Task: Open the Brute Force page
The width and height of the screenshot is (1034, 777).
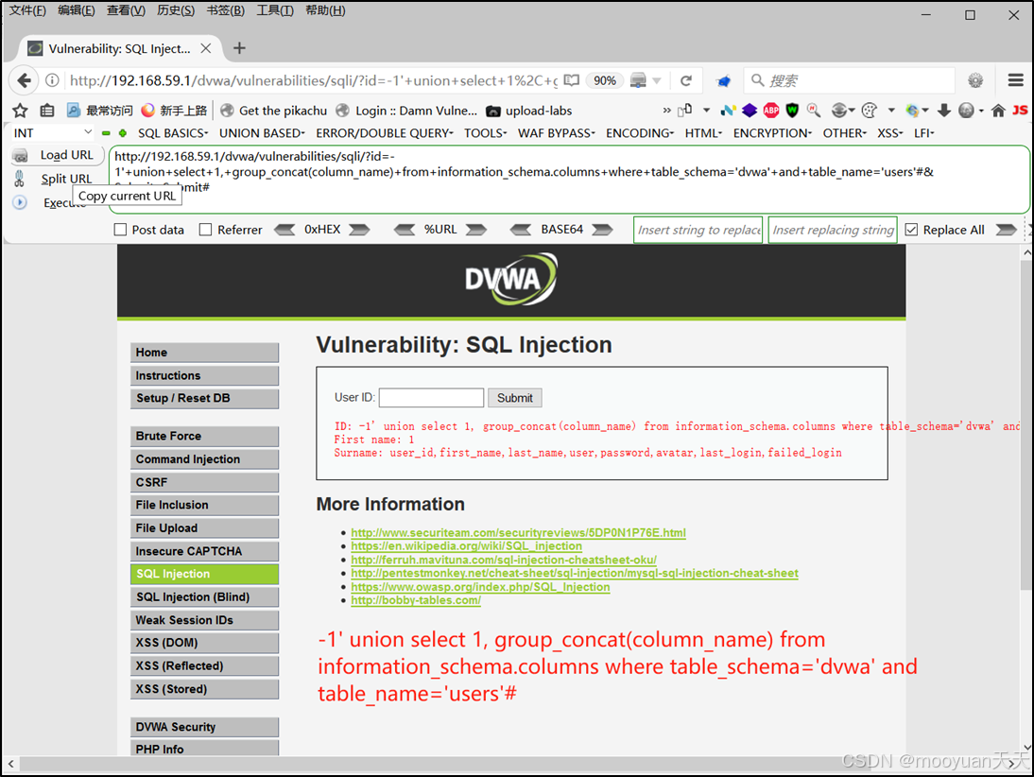Action: click(x=204, y=436)
